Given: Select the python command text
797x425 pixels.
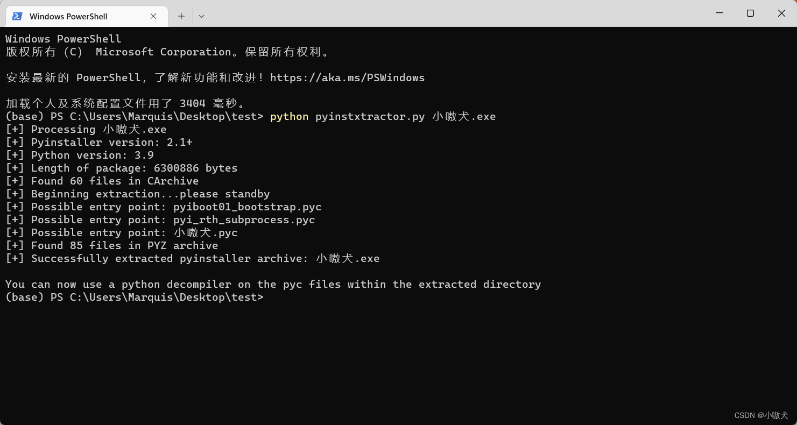Looking at the screenshot, I should (289, 116).
